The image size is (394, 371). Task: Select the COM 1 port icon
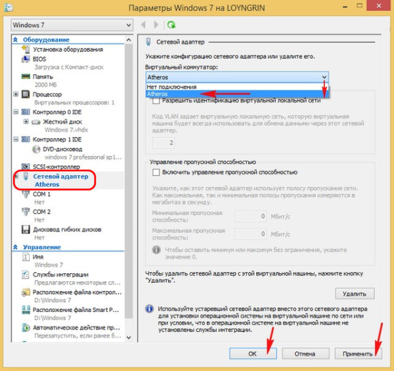[x=26, y=194]
